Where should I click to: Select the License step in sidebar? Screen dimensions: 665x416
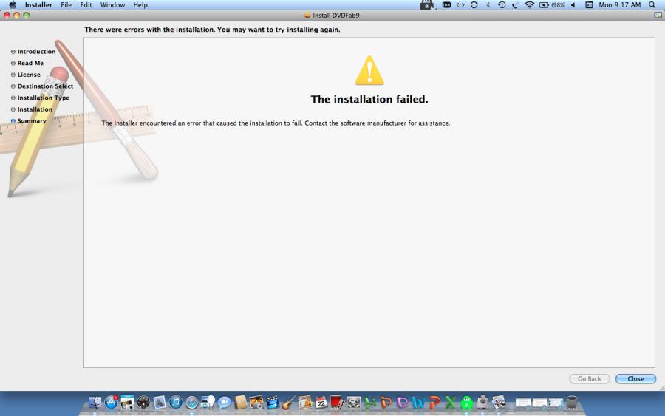[x=25, y=74]
